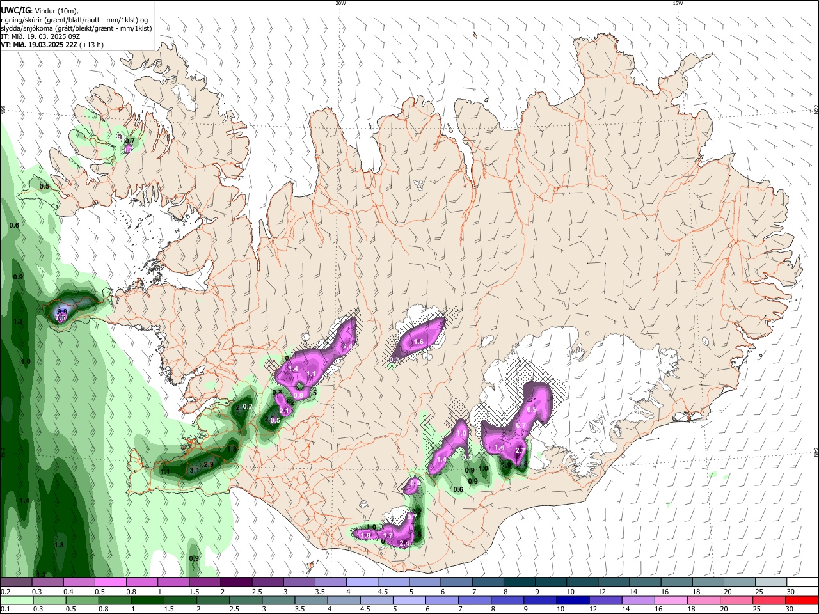Viewport: 819px width, 614px height.
Task: Click the valid time 'VT: Mið. 19.03.2025 22Z (+13 h)'
Action: (x=52, y=45)
